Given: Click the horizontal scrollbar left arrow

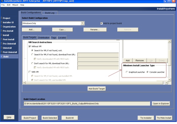Looking at the screenshot, I should coord(24,83).
